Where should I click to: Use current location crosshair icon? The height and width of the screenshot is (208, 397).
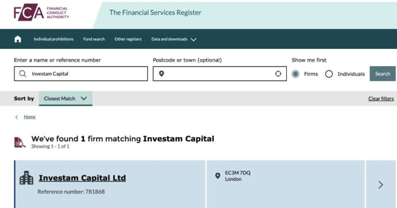point(278,74)
